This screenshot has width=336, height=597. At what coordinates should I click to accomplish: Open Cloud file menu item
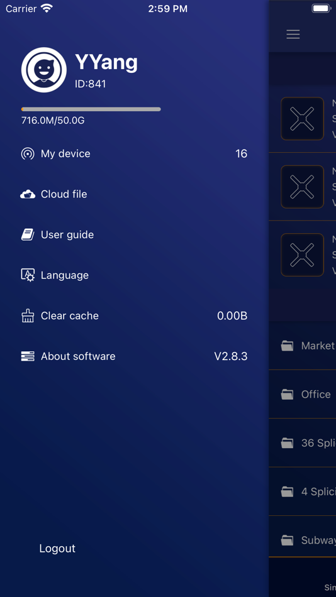point(134,194)
